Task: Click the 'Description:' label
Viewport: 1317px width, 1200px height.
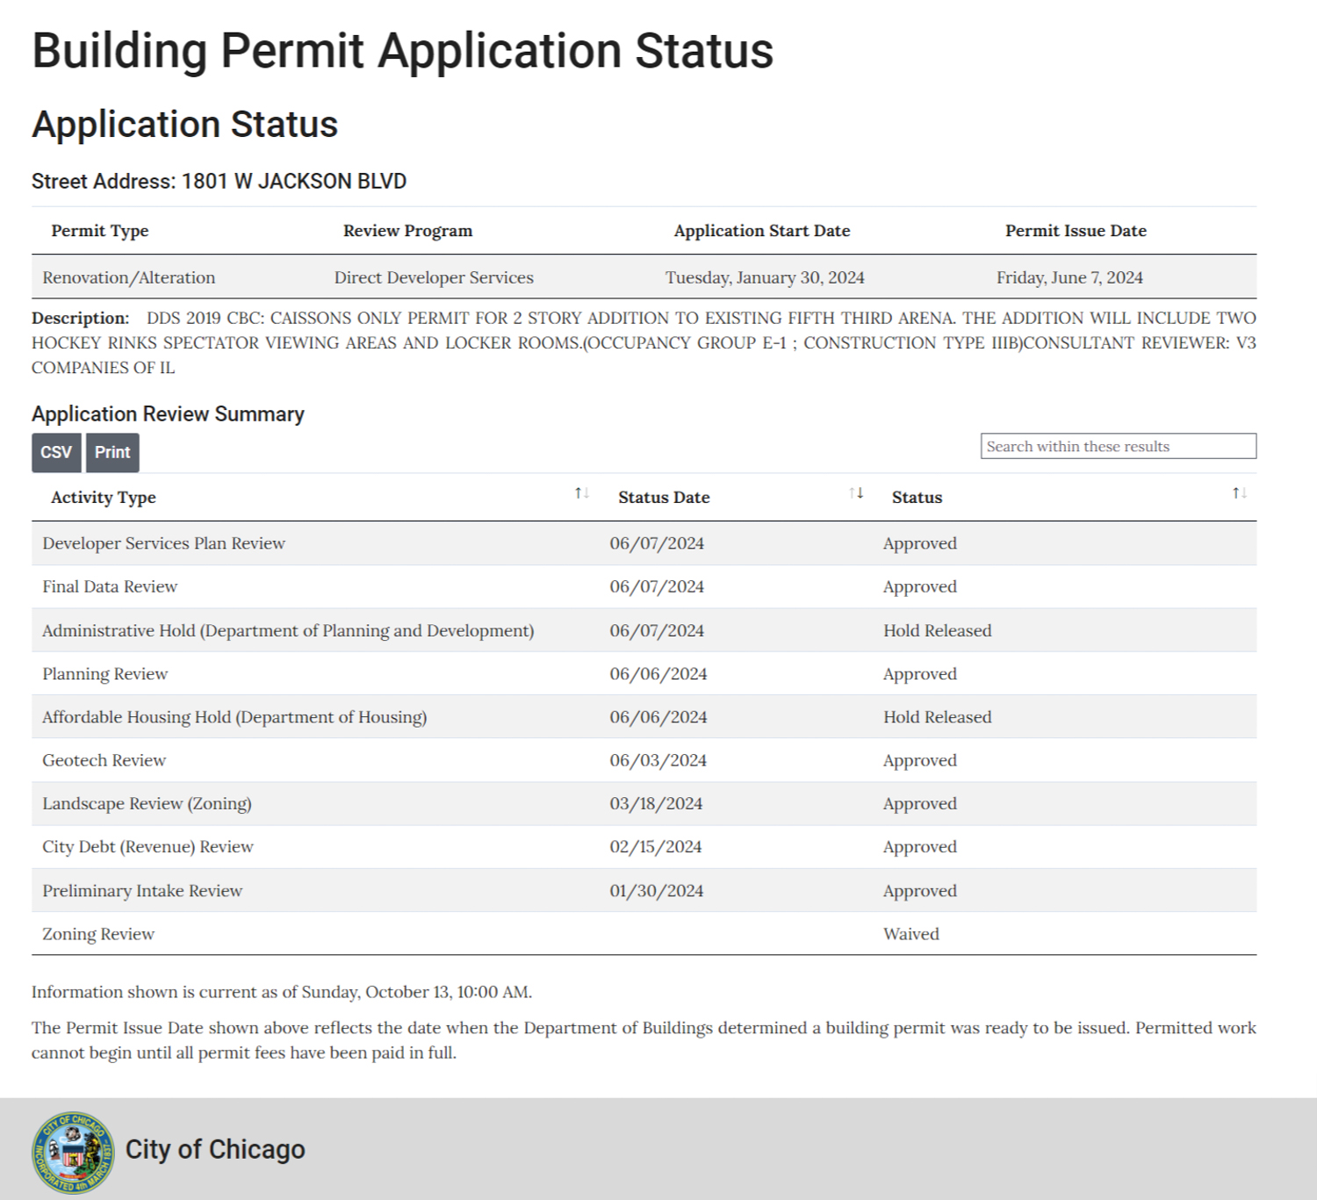Action: pyautogui.click(x=80, y=318)
